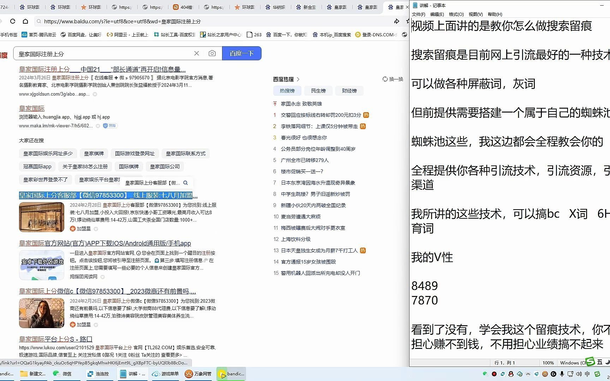
Task: Open hot item 上海饮料分级
Action: click(296, 239)
